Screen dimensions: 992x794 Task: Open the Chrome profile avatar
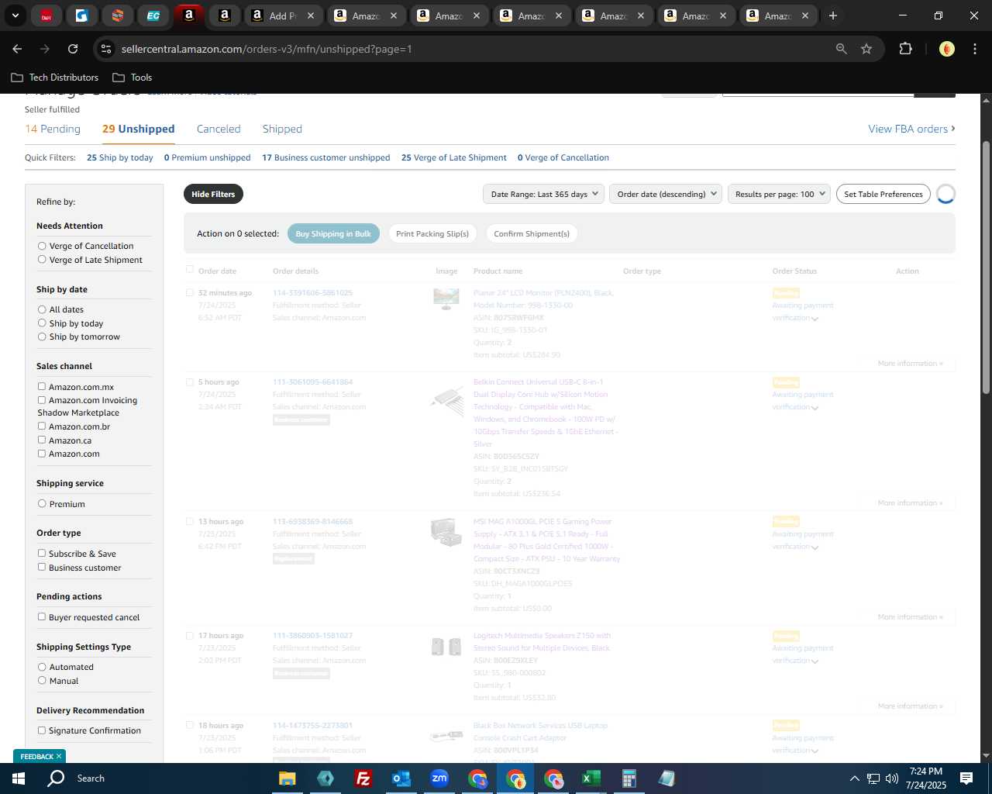click(x=946, y=49)
